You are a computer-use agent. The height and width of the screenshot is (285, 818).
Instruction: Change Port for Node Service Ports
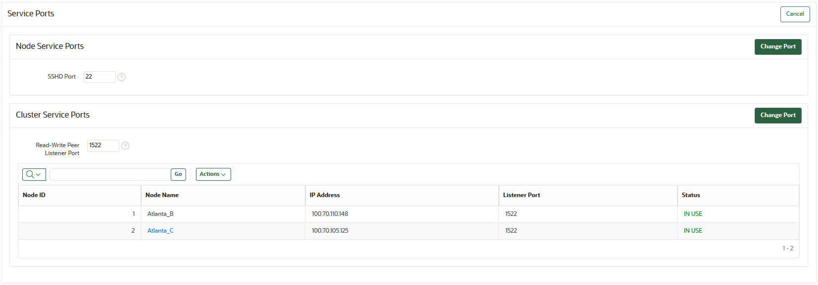(x=777, y=46)
